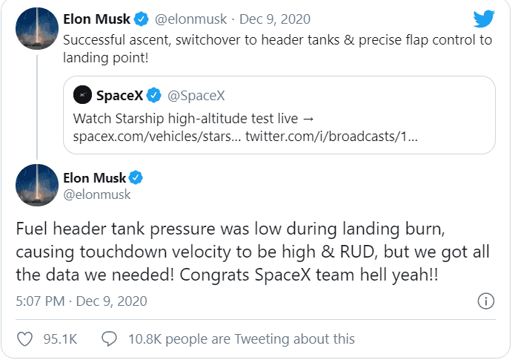Screen dimensions: 512x360
Task: Open the spacex.com/vehicles link
Action: [156, 137]
